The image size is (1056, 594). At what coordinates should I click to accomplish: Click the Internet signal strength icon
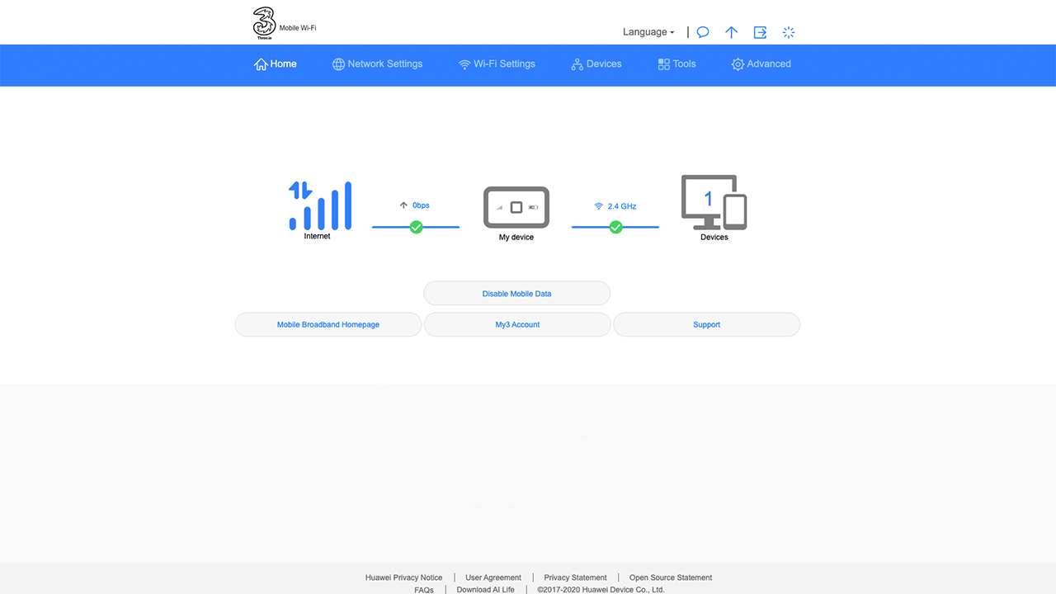click(x=320, y=205)
